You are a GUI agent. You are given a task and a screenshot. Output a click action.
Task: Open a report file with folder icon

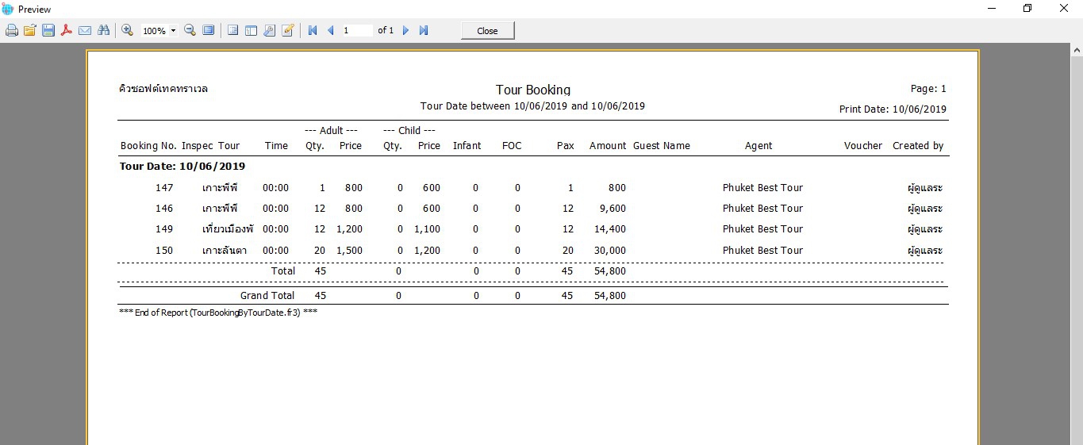tap(30, 30)
